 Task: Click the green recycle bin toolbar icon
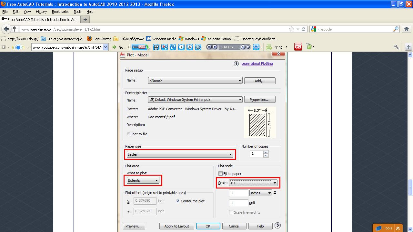click(x=309, y=47)
